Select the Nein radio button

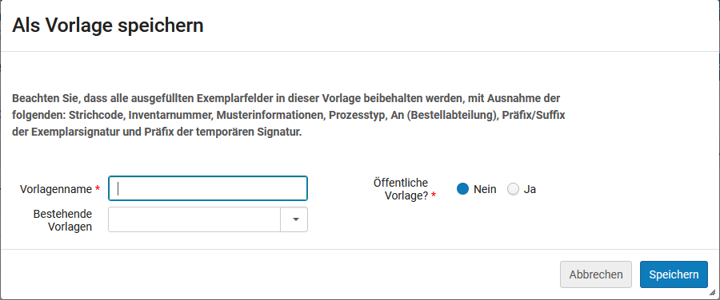pos(463,189)
